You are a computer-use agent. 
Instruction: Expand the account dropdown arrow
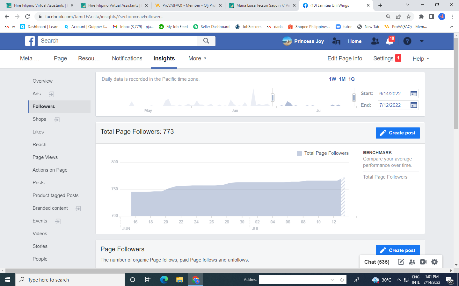click(422, 41)
